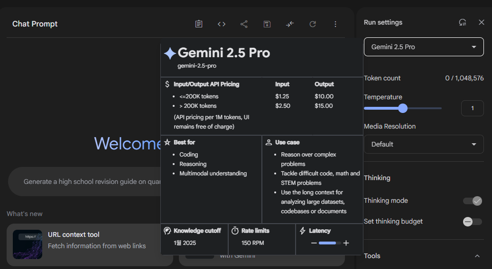Click the What's new heading

tap(25, 214)
